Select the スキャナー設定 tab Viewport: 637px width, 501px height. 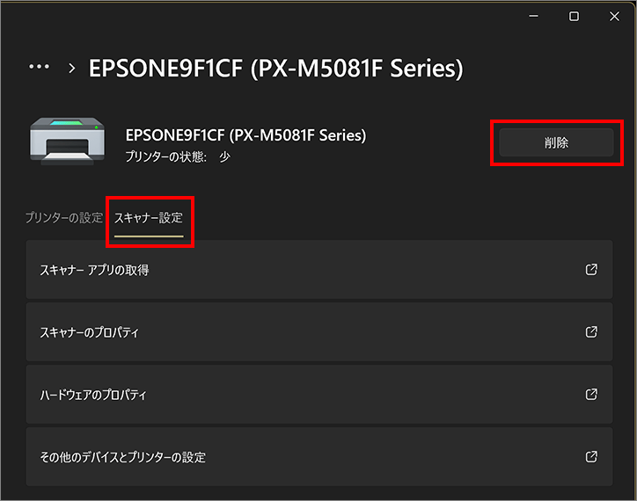(149, 218)
